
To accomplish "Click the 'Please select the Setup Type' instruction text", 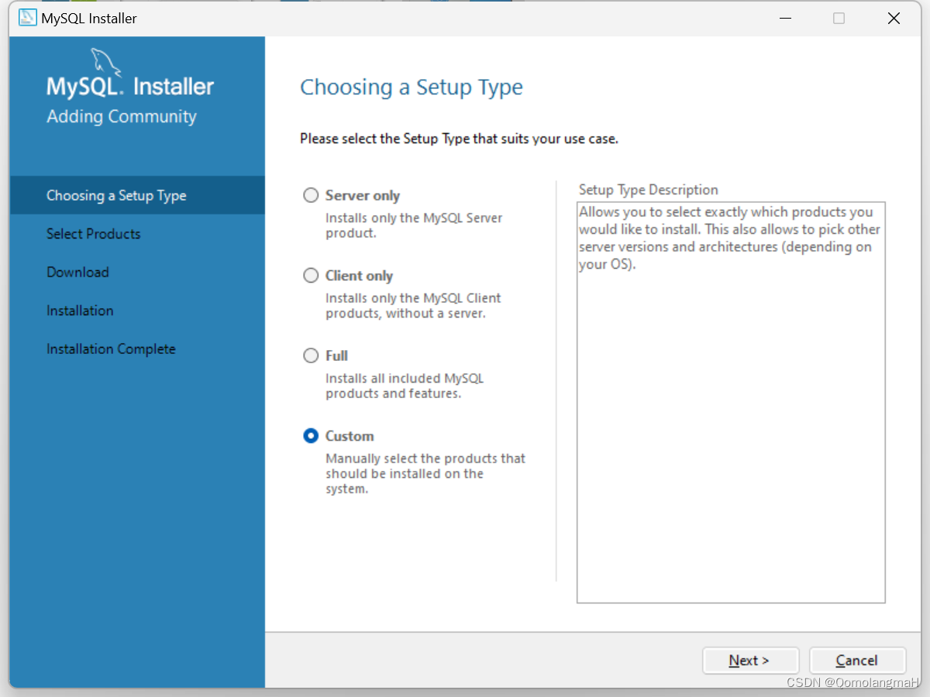I will pyautogui.click(x=459, y=139).
